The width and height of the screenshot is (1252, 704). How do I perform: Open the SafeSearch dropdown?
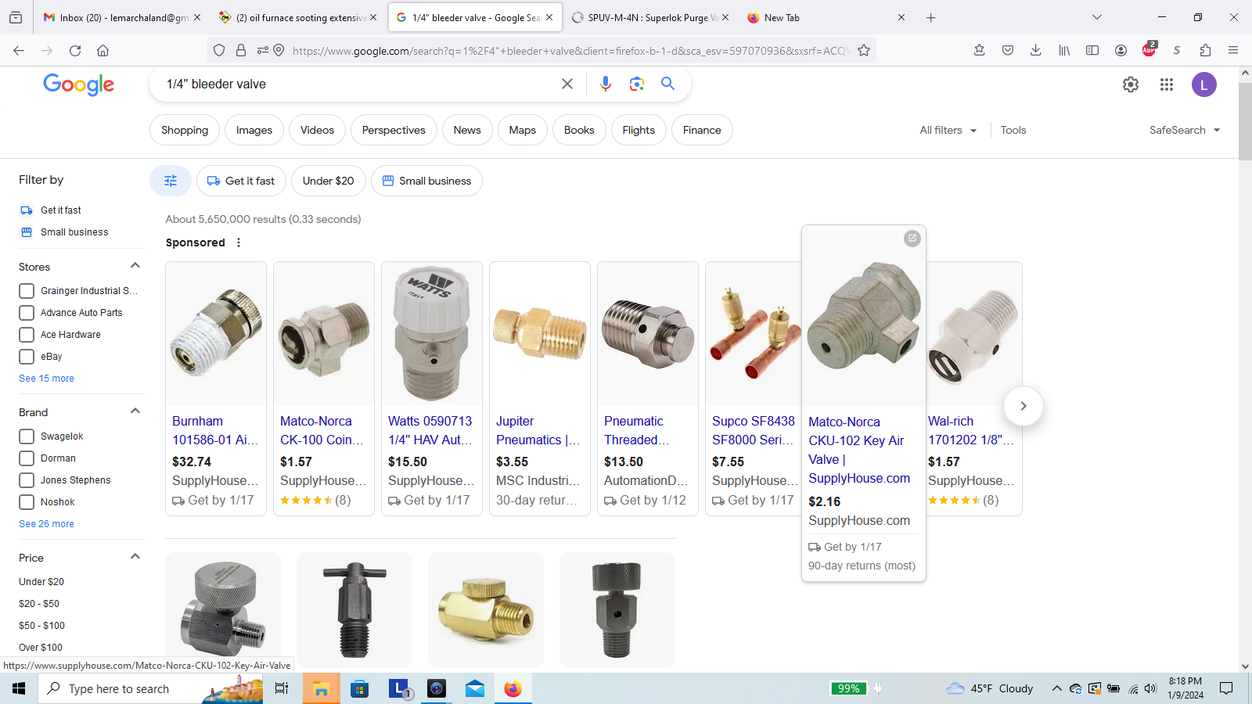1185,130
